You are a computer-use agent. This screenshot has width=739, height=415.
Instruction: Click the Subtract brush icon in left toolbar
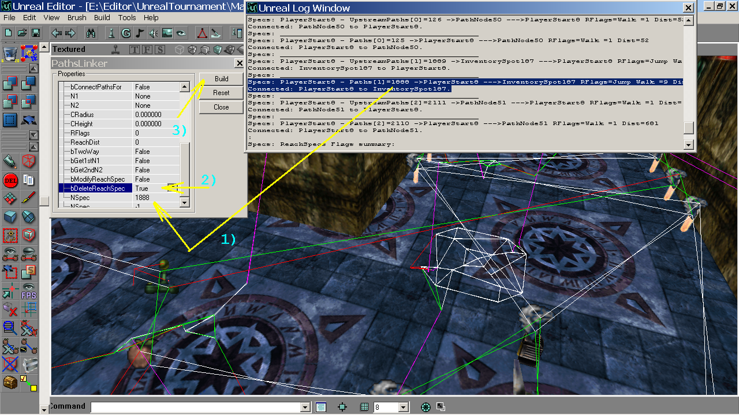pyautogui.click(x=29, y=84)
